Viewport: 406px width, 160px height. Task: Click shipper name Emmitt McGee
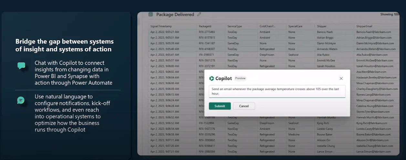pyautogui.click(x=326, y=60)
